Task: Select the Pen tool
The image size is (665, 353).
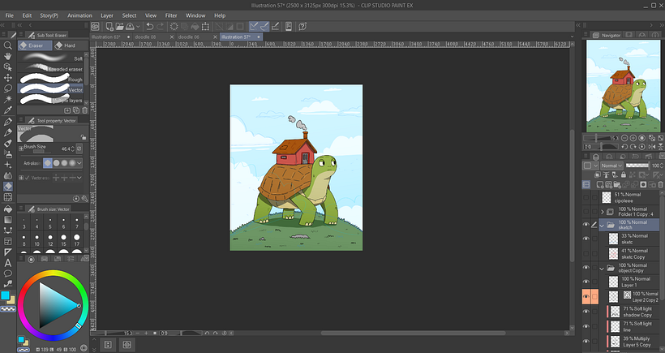Action: coord(7,122)
